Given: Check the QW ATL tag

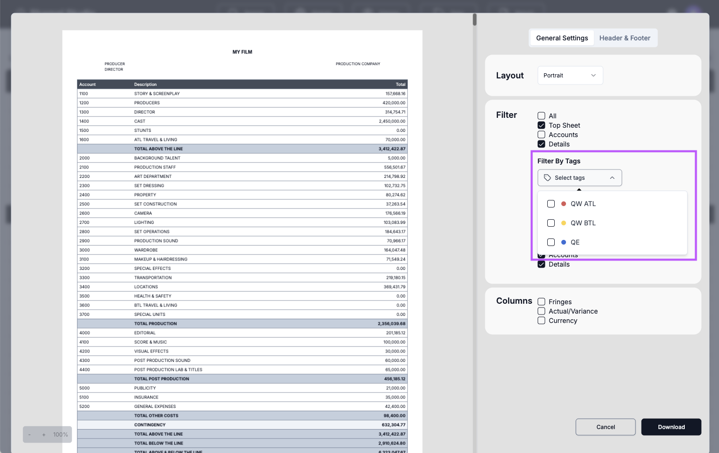Looking at the screenshot, I should point(551,204).
